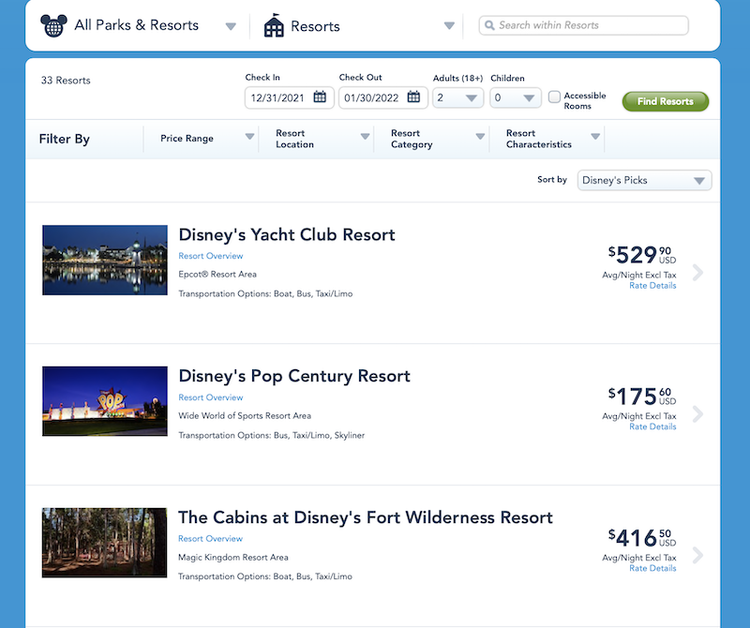
Task: Click the Resorts building icon
Action: [274, 26]
